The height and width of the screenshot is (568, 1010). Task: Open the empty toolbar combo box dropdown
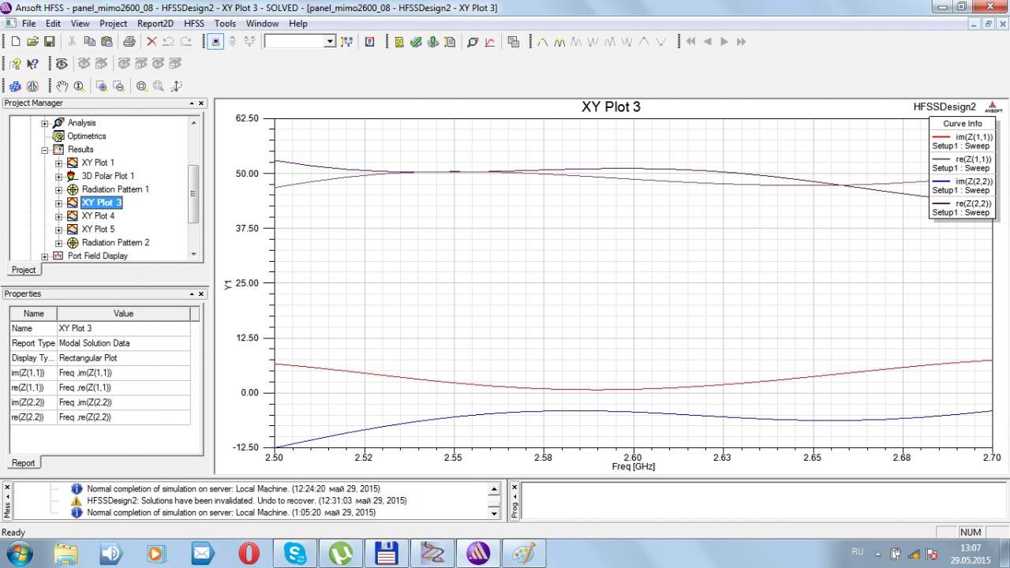[x=330, y=42]
